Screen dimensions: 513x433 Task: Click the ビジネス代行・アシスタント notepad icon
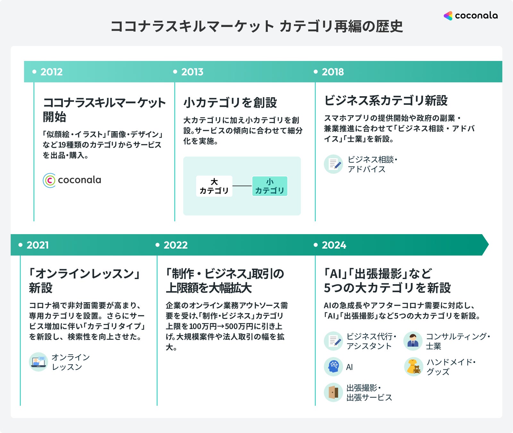click(x=333, y=341)
